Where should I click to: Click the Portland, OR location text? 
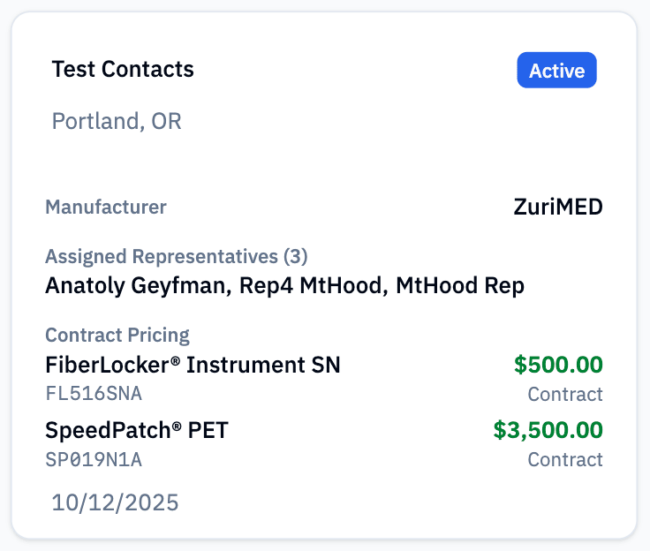click(x=117, y=121)
